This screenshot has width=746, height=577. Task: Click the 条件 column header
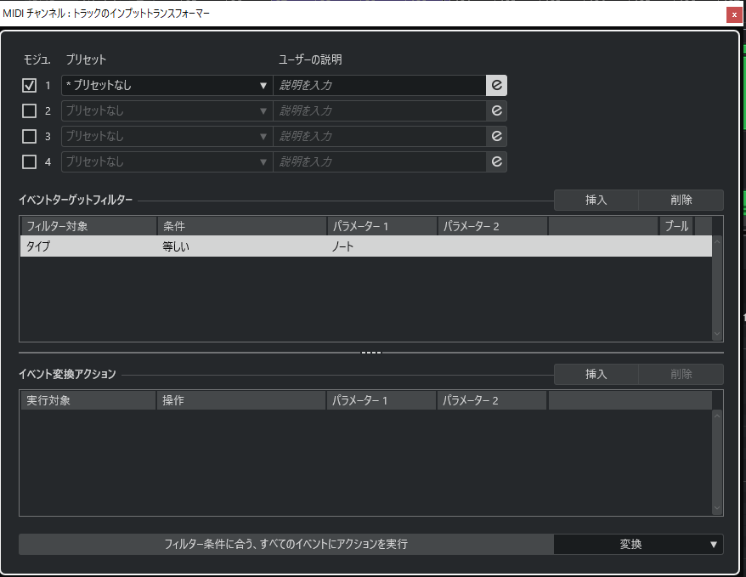pyautogui.click(x=242, y=226)
